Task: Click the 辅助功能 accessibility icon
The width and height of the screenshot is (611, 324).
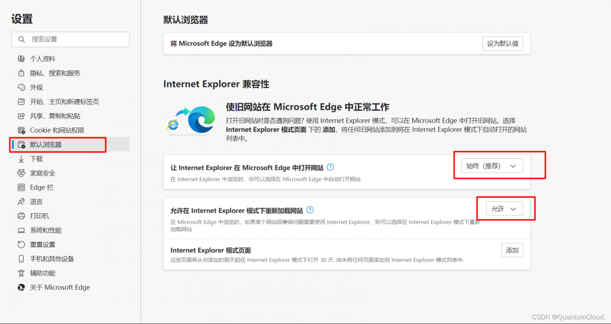Action: pos(21,273)
